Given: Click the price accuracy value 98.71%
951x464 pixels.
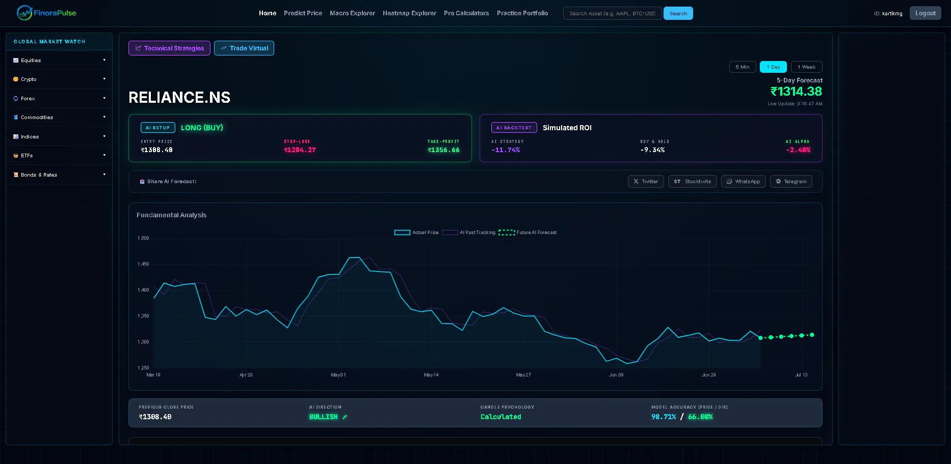Looking at the screenshot, I should (x=664, y=417).
